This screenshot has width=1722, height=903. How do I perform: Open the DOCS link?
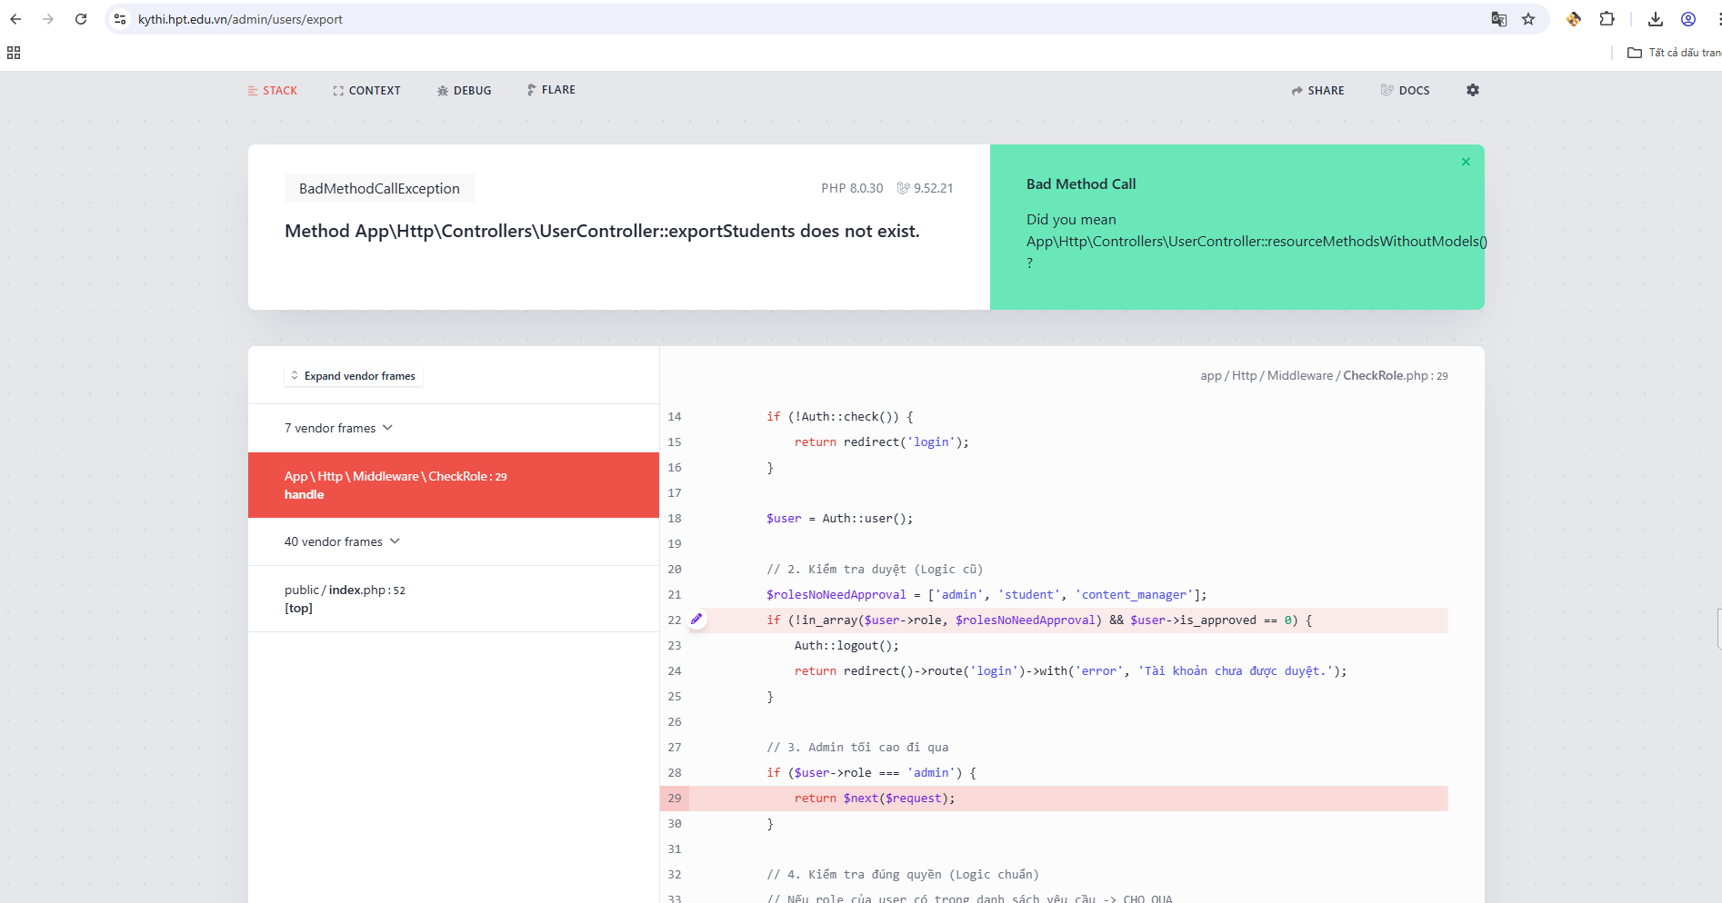pos(1405,91)
